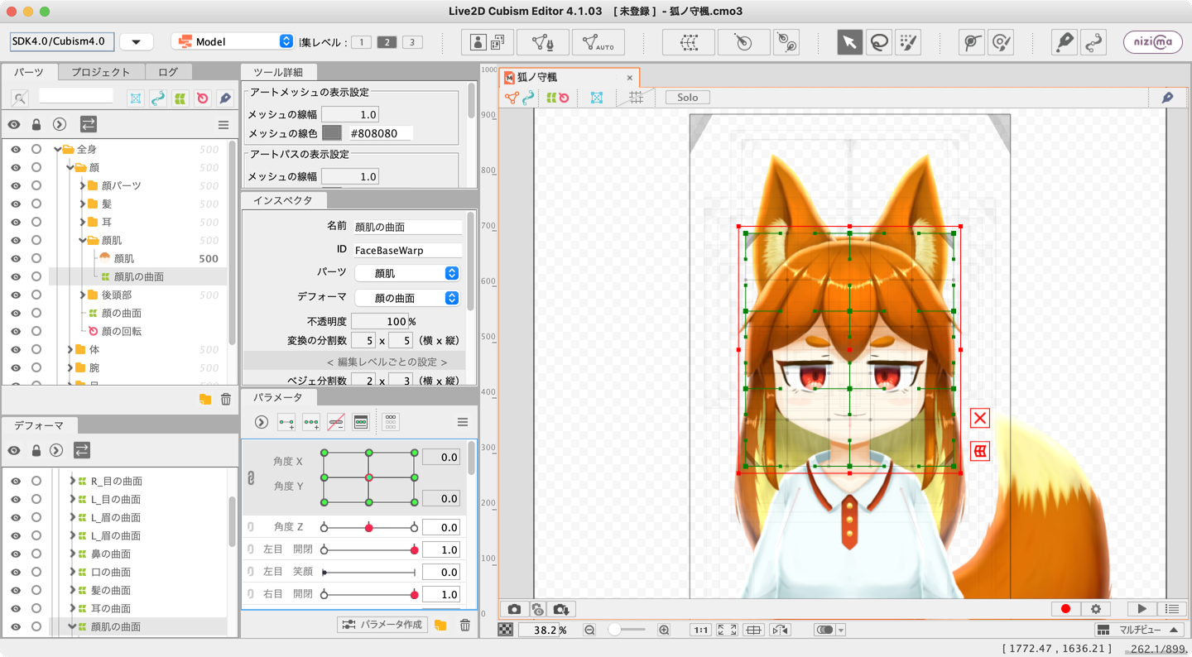Click the 名前 name input field
Viewport: 1192px width, 657px height.
[x=407, y=227]
